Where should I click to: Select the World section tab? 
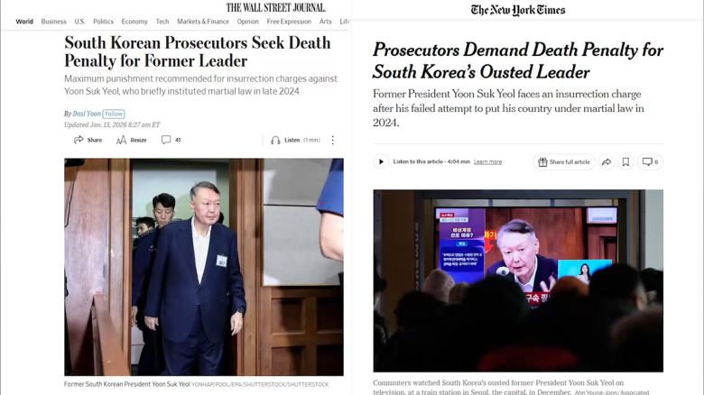pyautogui.click(x=24, y=22)
